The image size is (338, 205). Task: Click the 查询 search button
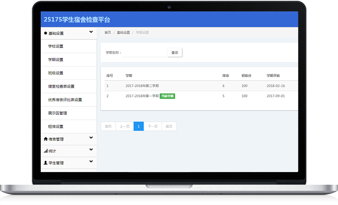(x=175, y=53)
